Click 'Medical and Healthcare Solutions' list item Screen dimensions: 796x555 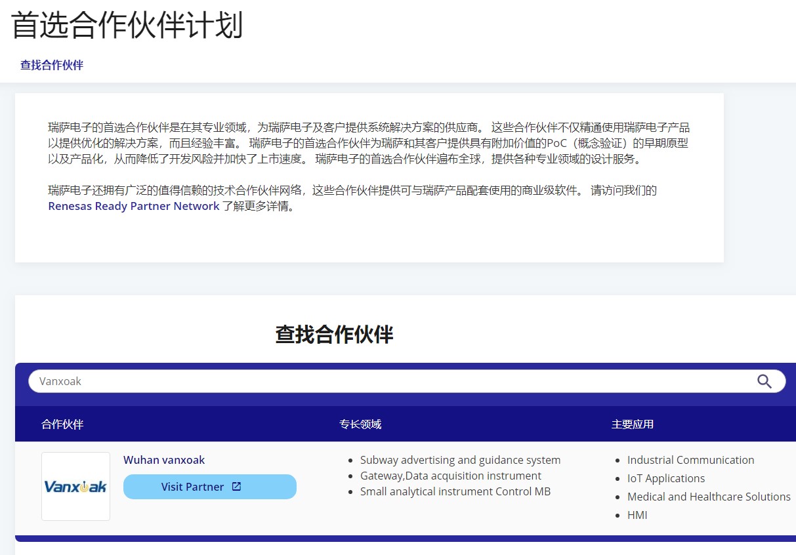[709, 497]
